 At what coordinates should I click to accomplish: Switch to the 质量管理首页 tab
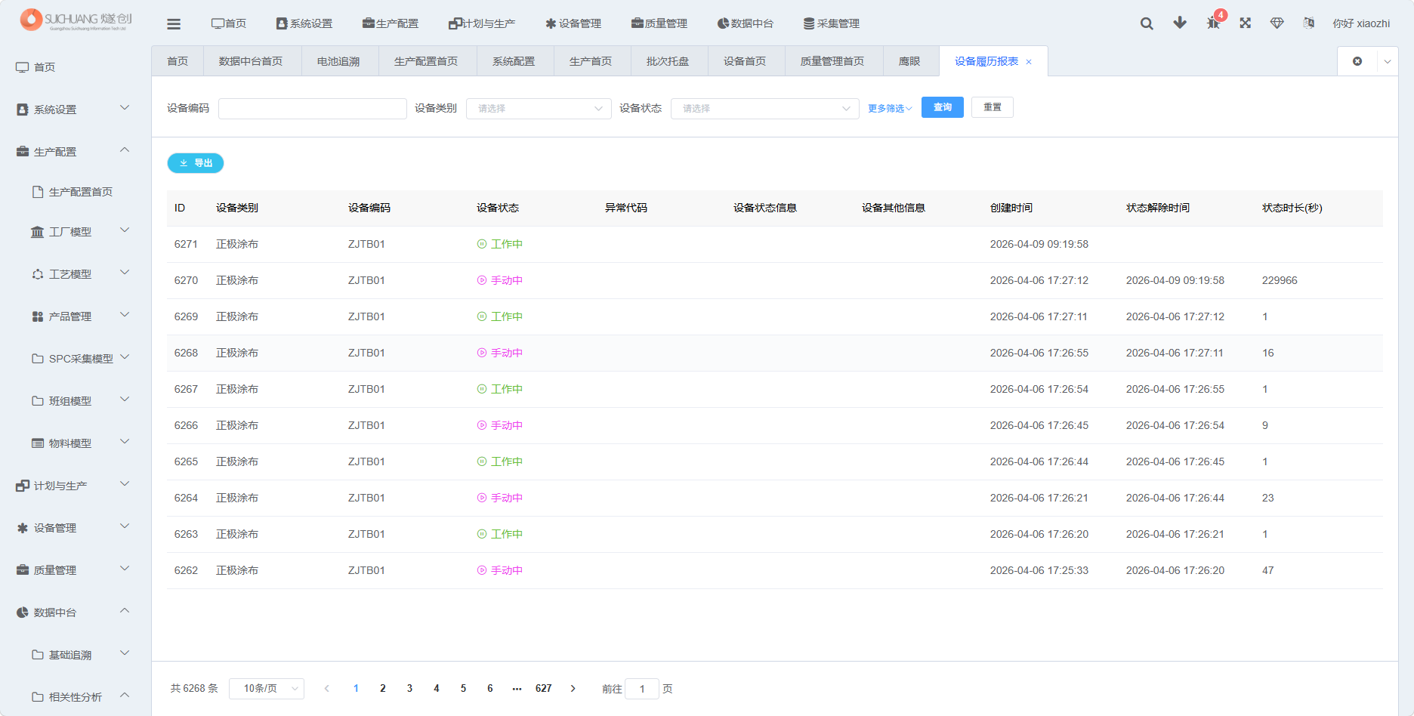(832, 61)
